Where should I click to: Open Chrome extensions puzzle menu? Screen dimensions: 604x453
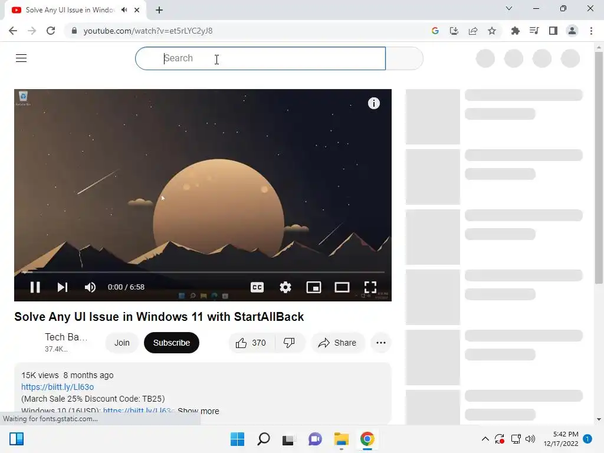click(515, 31)
